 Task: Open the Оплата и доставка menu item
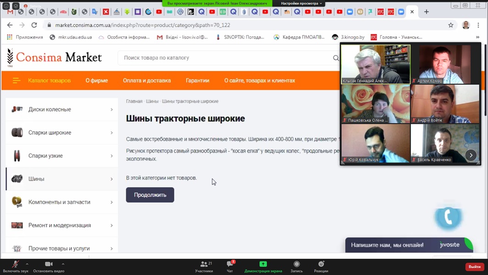tap(147, 80)
